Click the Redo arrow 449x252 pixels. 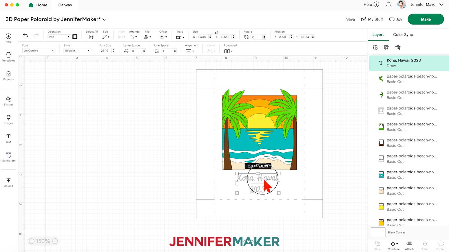(36, 36)
